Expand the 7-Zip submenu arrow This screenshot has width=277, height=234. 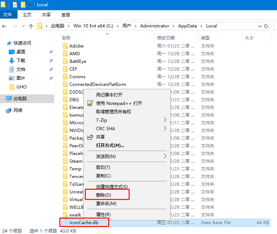click(165, 120)
